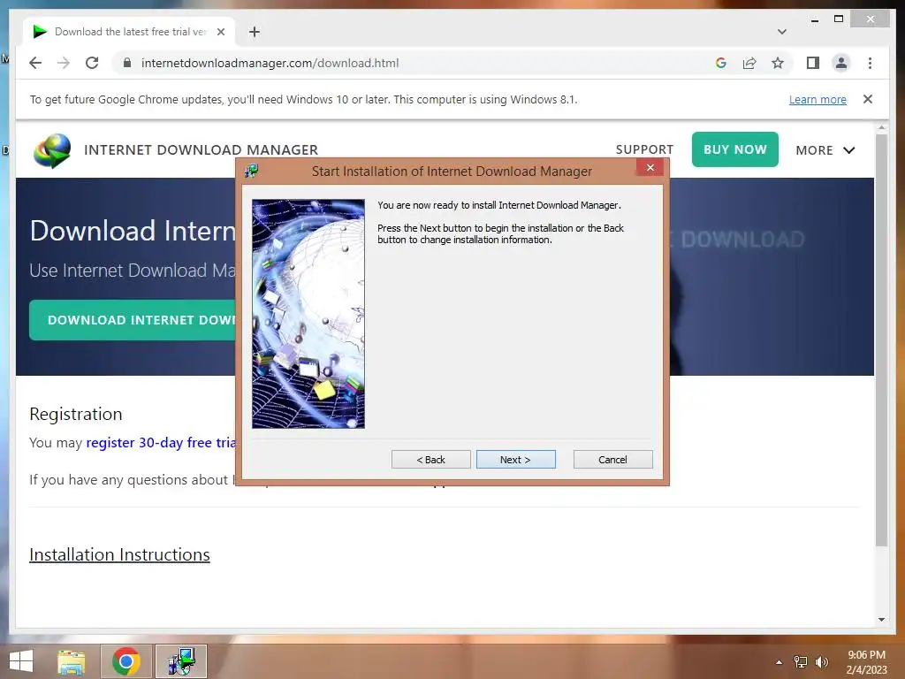The image size is (905, 679).
Task: Close the Download the latest free trial tab
Action: coord(220,32)
